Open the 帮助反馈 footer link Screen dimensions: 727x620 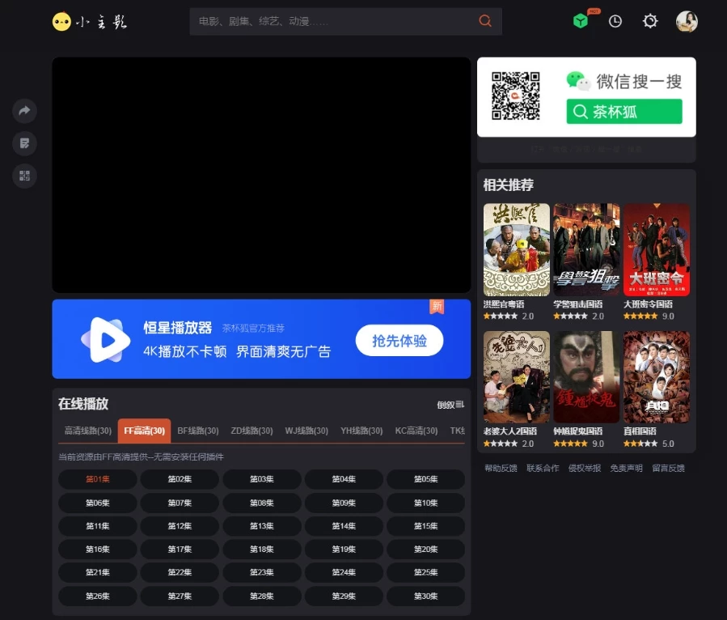pos(500,468)
